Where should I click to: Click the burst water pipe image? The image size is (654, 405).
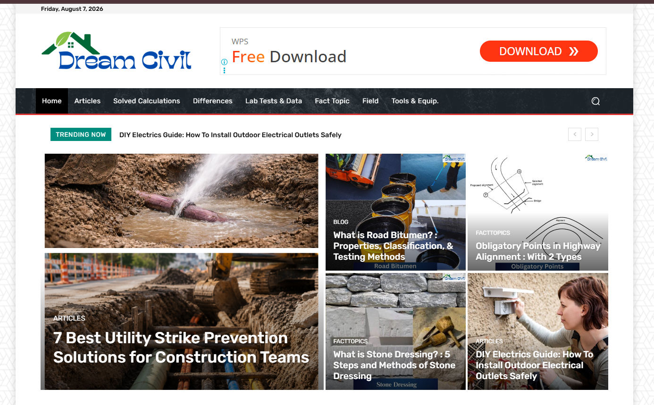point(182,201)
